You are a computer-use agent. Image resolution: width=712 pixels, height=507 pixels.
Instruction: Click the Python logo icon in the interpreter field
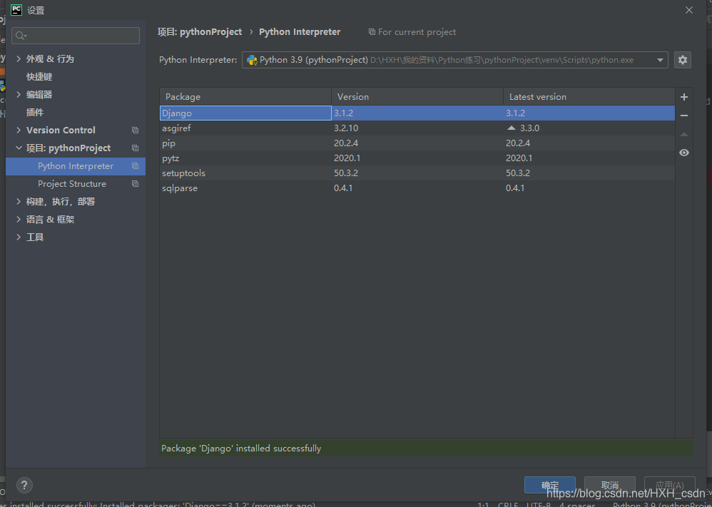coord(252,61)
